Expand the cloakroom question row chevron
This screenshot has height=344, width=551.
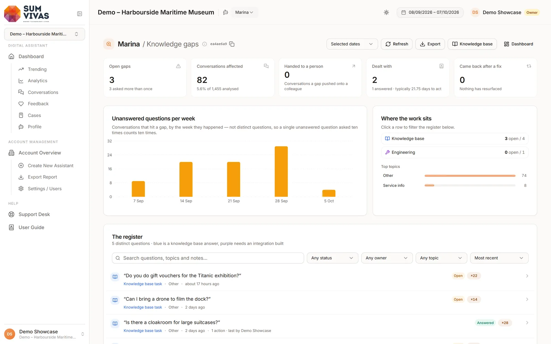point(527,323)
